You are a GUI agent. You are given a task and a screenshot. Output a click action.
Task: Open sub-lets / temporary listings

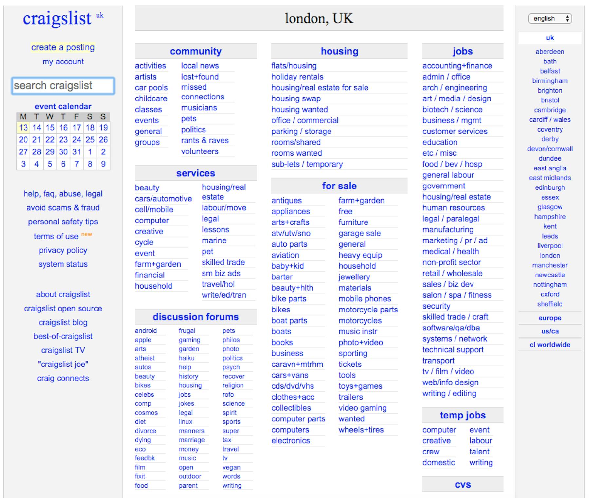pyautogui.click(x=307, y=164)
